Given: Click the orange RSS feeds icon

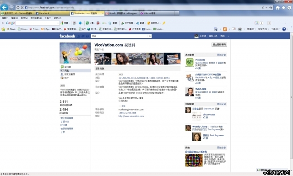Looking at the screenshot, I should pyautogui.click(x=225, y=29).
